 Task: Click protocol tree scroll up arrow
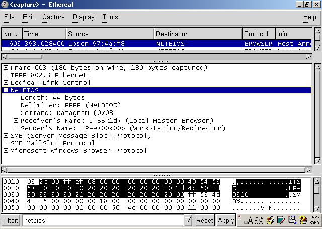click(x=317, y=67)
